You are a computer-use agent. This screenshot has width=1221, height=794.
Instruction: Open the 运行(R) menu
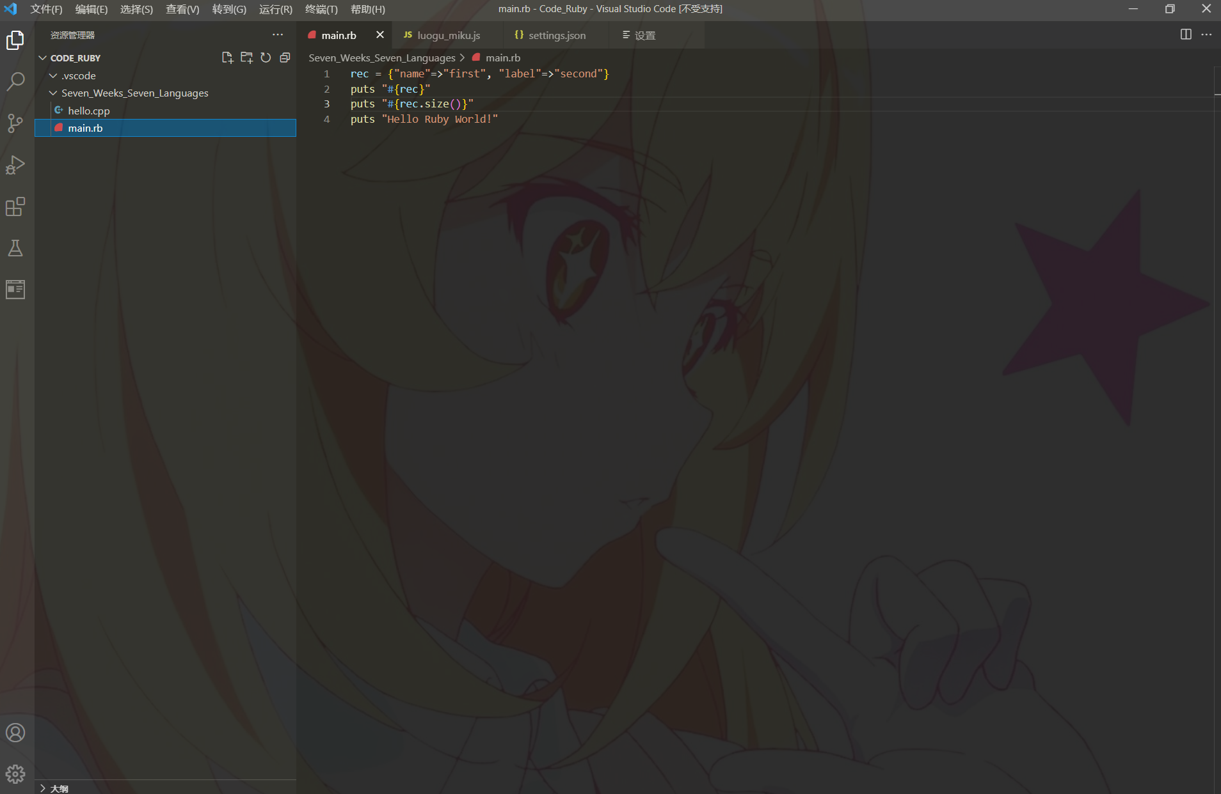[276, 9]
